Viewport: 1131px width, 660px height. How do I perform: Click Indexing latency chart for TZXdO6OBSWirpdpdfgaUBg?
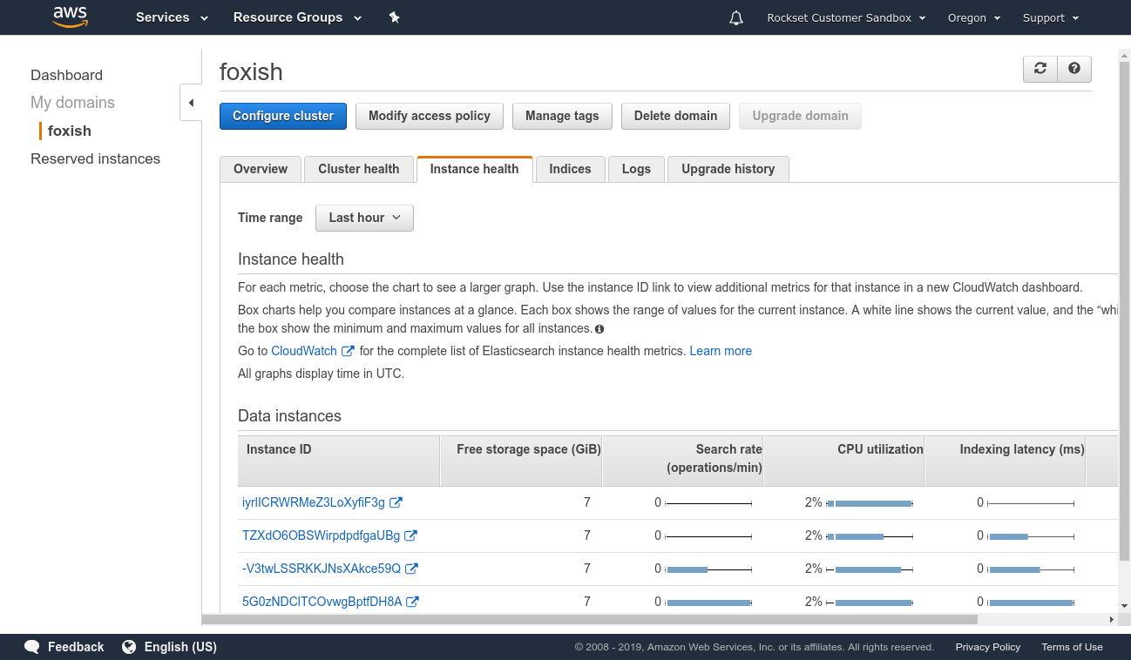tap(1031, 536)
